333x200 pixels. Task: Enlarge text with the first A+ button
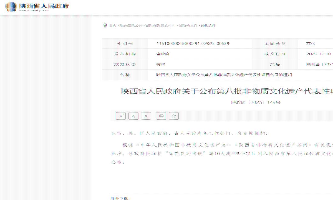pos(121,116)
